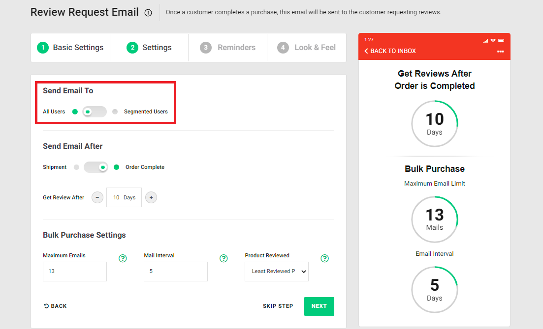Click the 1:27 time in preview
The height and width of the screenshot is (329, 543).
tap(369, 40)
